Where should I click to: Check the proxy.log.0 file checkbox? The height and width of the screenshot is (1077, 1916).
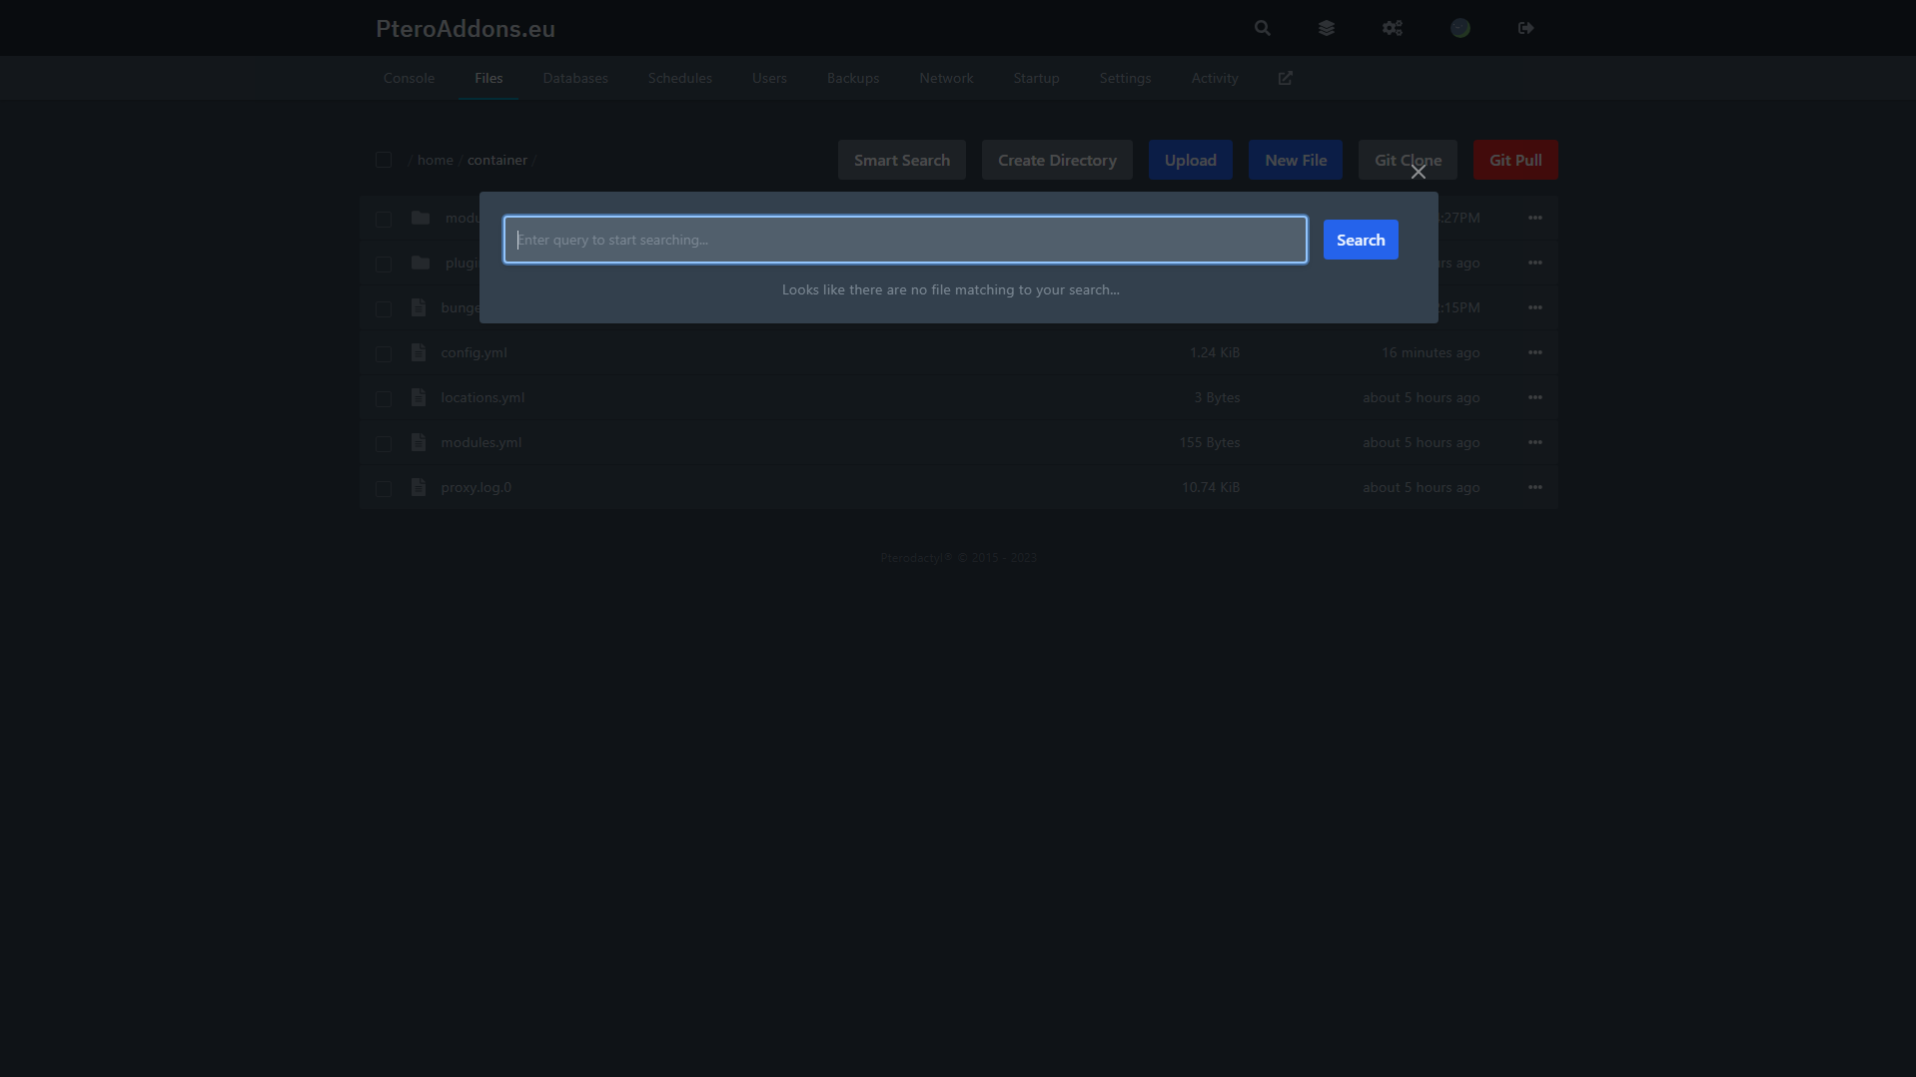point(383,488)
